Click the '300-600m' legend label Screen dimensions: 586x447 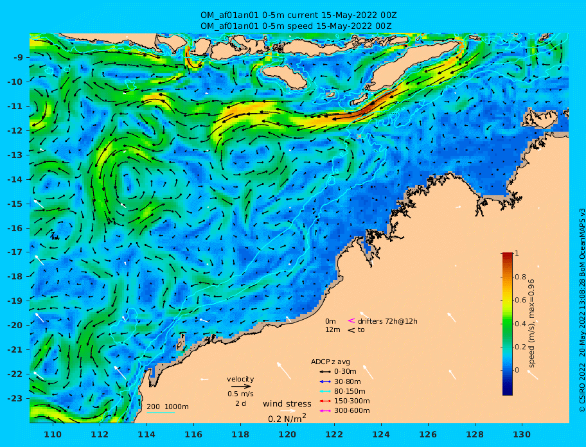point(351,411)
